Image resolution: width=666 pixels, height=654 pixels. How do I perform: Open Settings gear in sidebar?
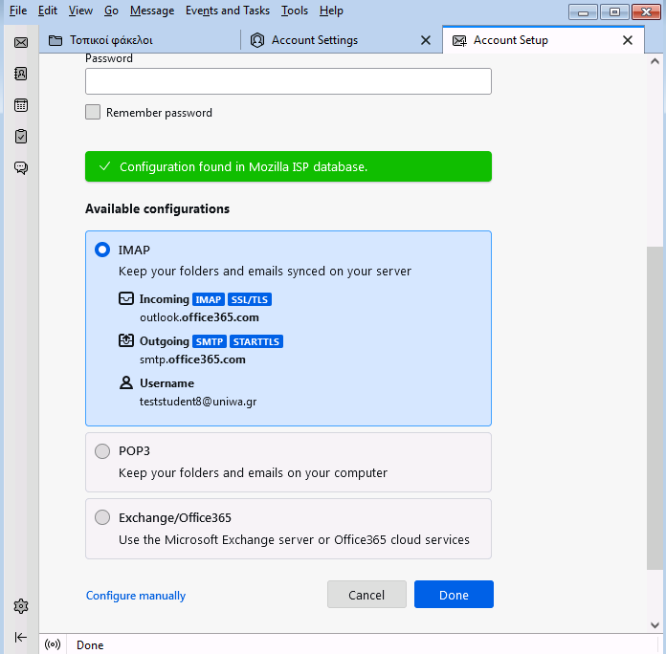(x=21, y=606)
